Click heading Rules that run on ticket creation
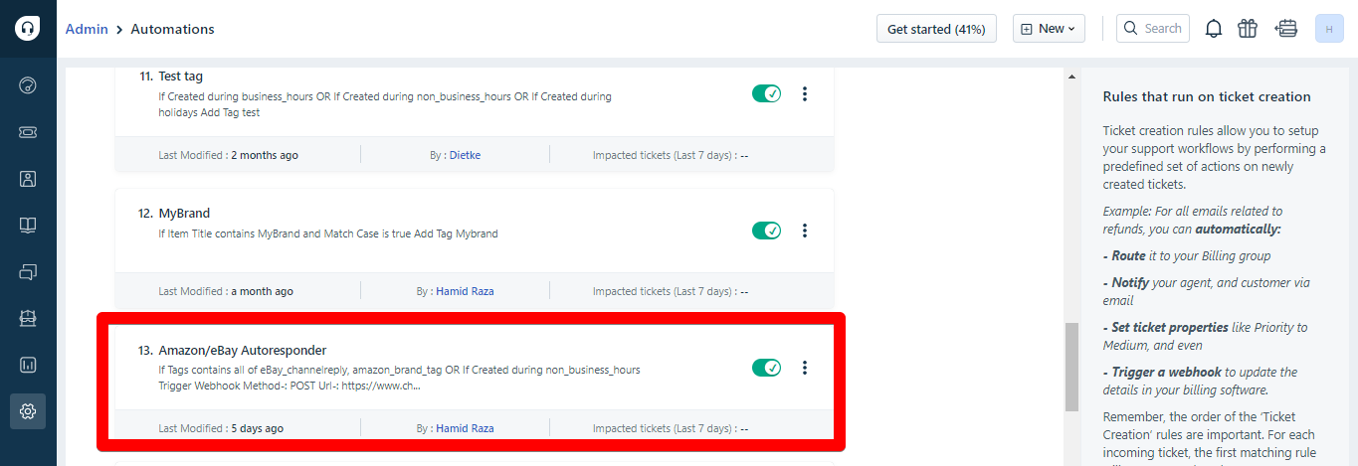Viewport: 1358px width, 466px height. pos(1207,96)
